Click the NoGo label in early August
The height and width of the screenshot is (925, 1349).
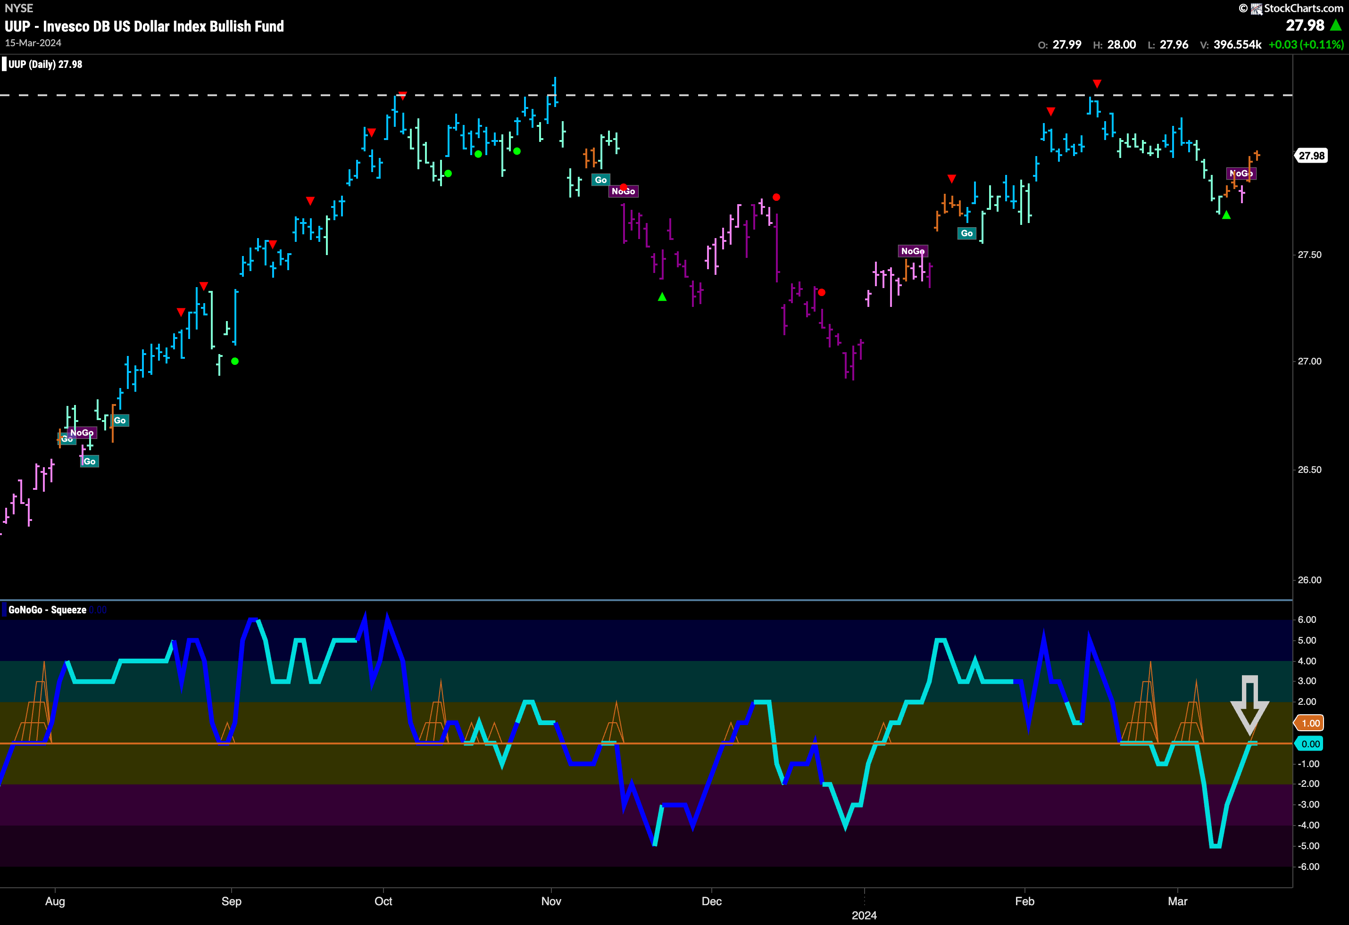coord(82,433)
